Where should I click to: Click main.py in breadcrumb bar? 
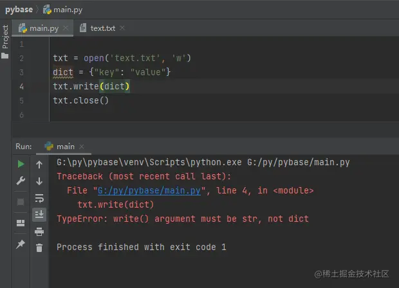[x=62, y=10]
